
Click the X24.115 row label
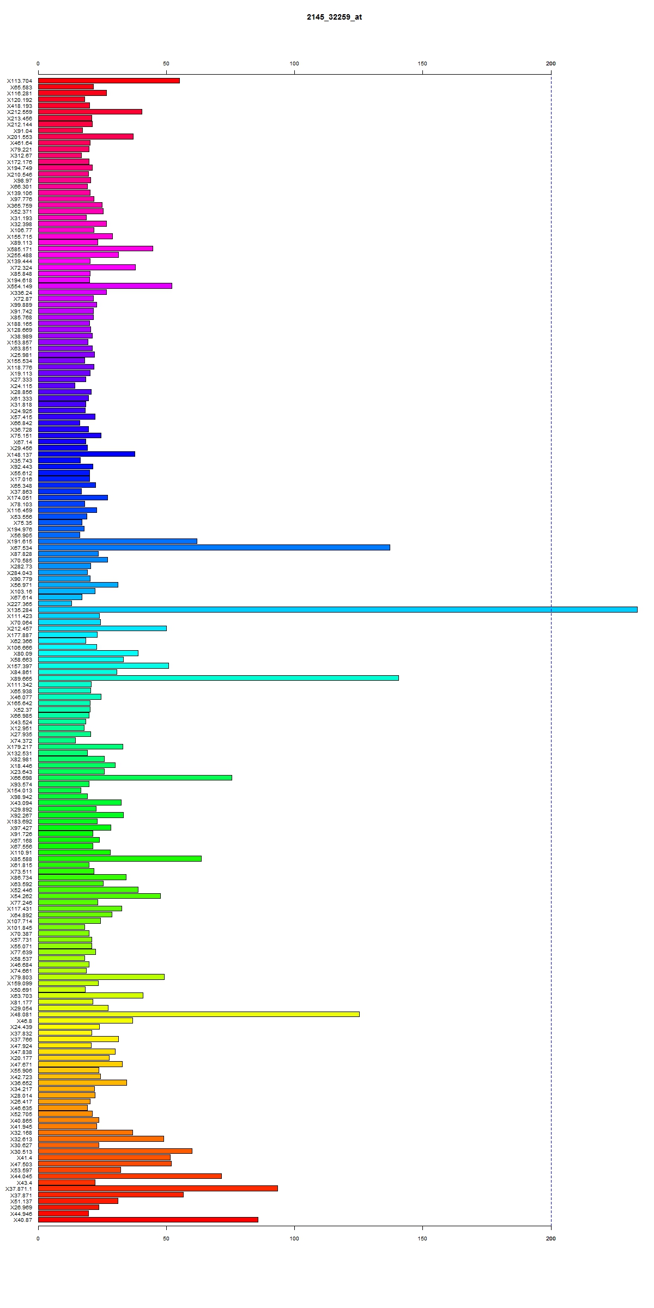(x=21, y=386)
